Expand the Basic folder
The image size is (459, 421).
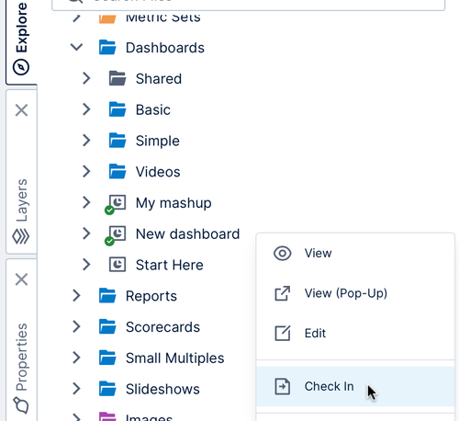coord(86,109)
